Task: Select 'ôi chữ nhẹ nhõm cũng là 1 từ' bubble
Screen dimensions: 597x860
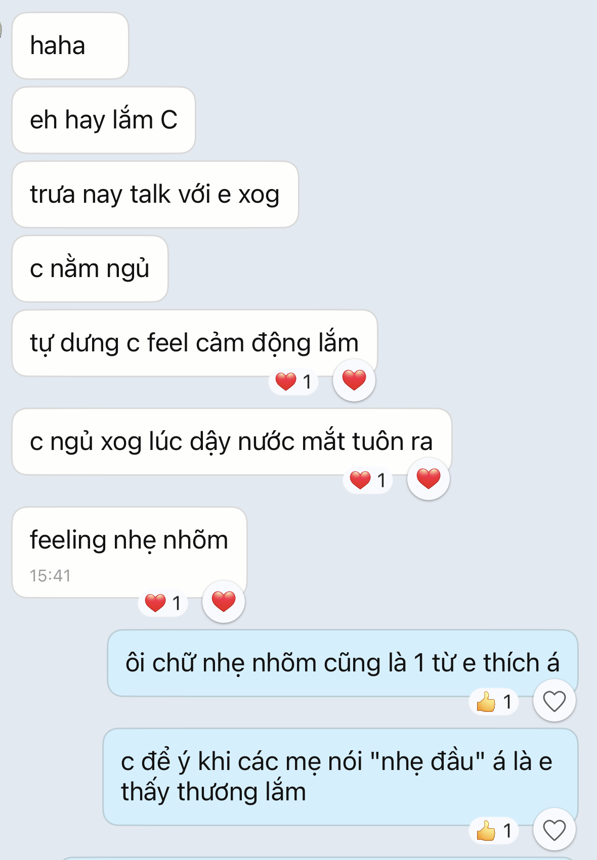Action: click(343, 663)
